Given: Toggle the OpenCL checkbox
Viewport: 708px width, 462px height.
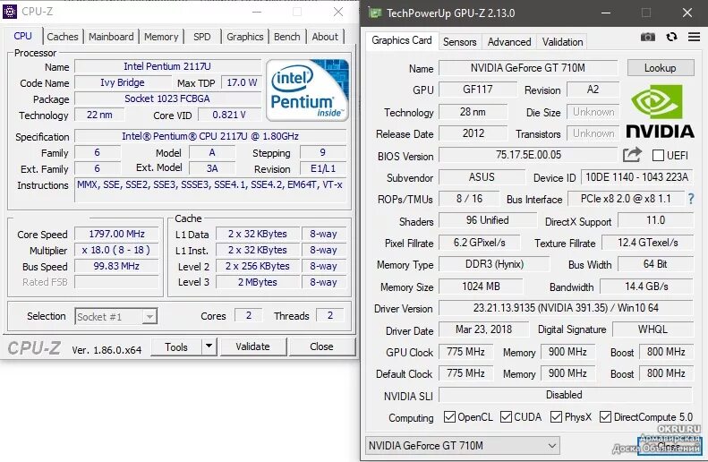Looking at the screenshot, I should click(x=449, y=417).
